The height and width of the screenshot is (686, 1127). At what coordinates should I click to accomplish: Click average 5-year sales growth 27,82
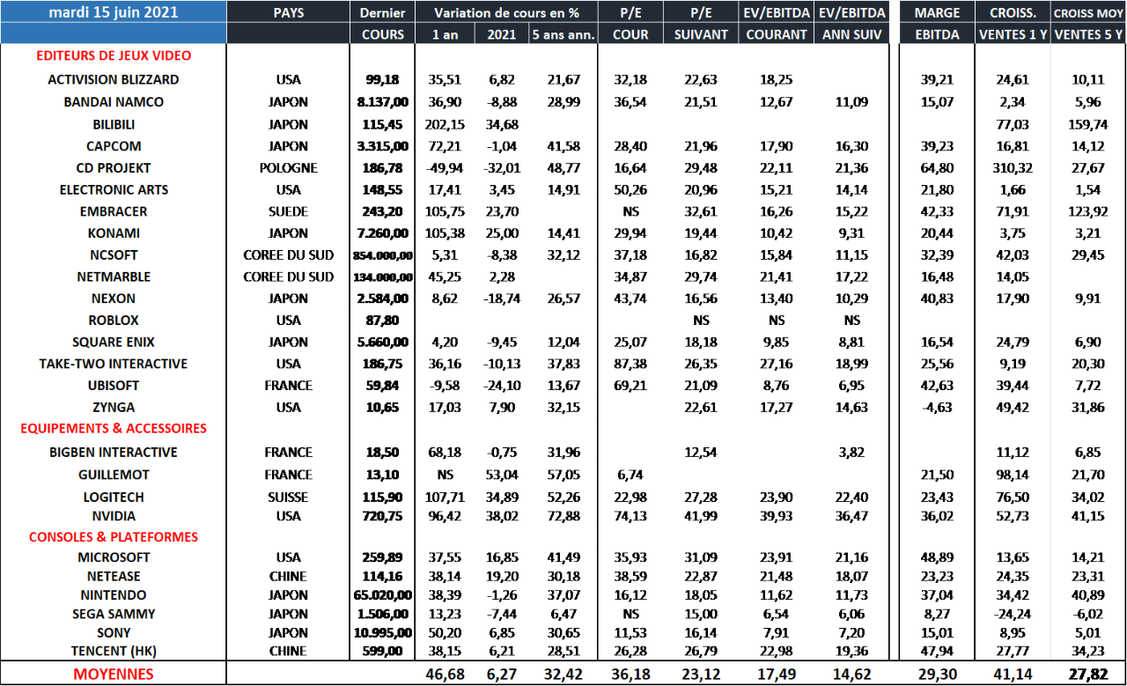1088,675
